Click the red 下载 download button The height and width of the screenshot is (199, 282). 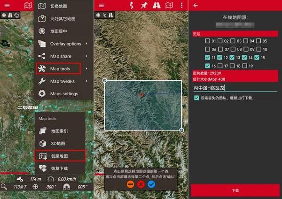tap(235, 190)
